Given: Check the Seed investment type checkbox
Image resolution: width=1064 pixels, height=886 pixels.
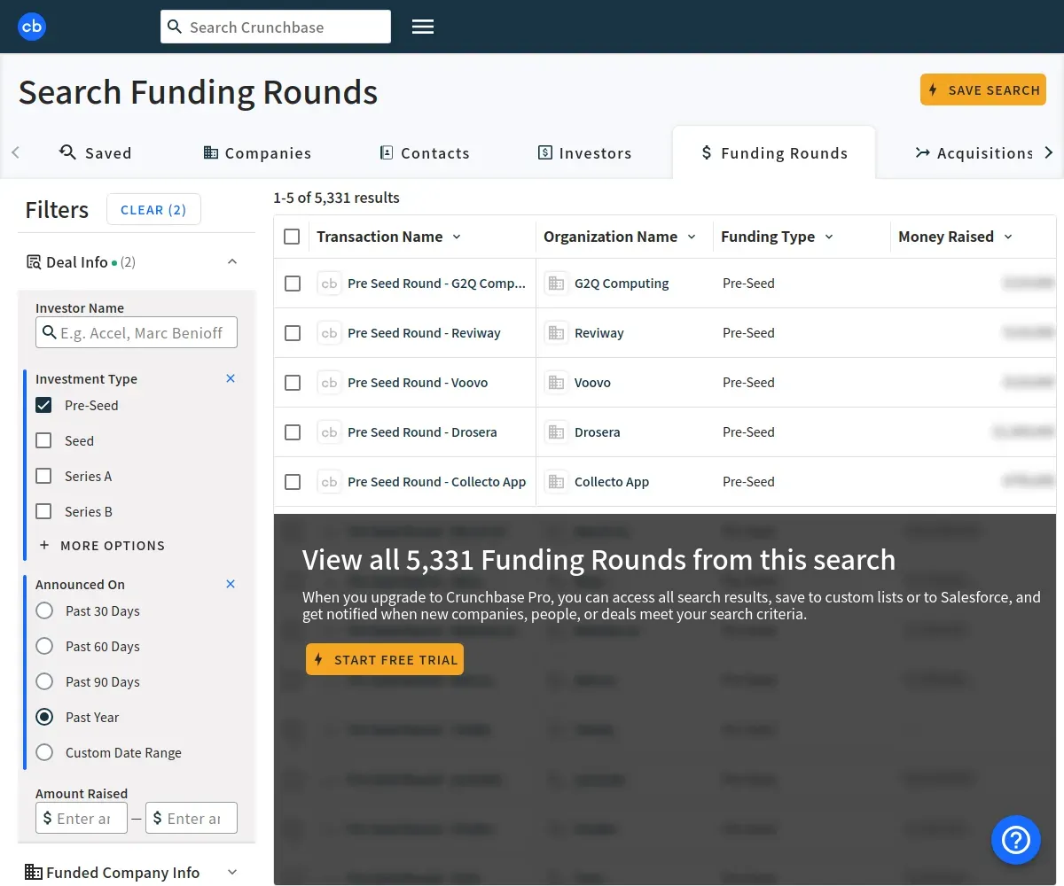Looking at the screenshot, I should click(43, 440).
